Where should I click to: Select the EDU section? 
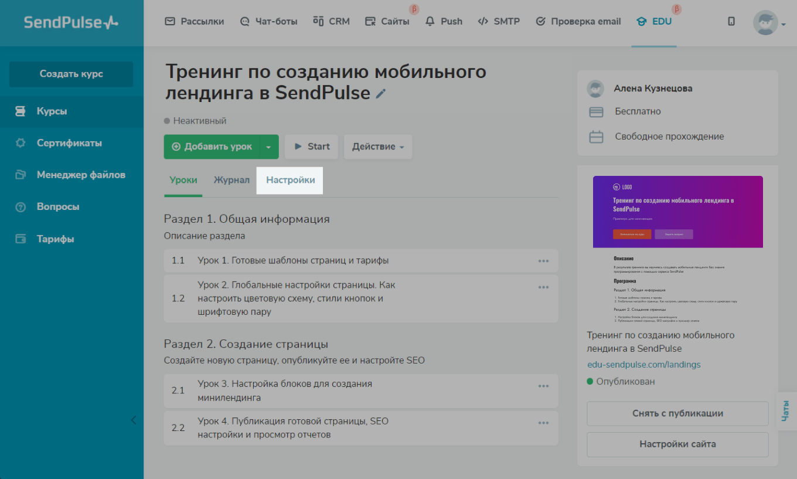point(654,21)
